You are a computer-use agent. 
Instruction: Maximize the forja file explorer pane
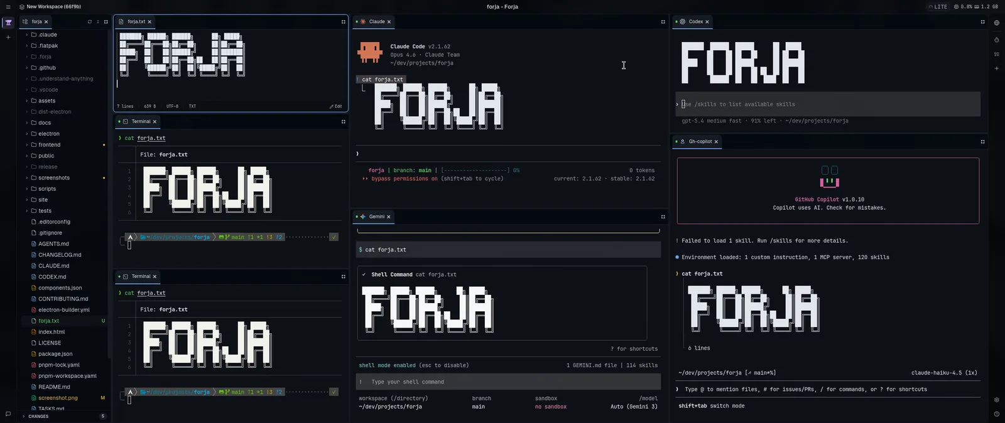coord(106,21)
